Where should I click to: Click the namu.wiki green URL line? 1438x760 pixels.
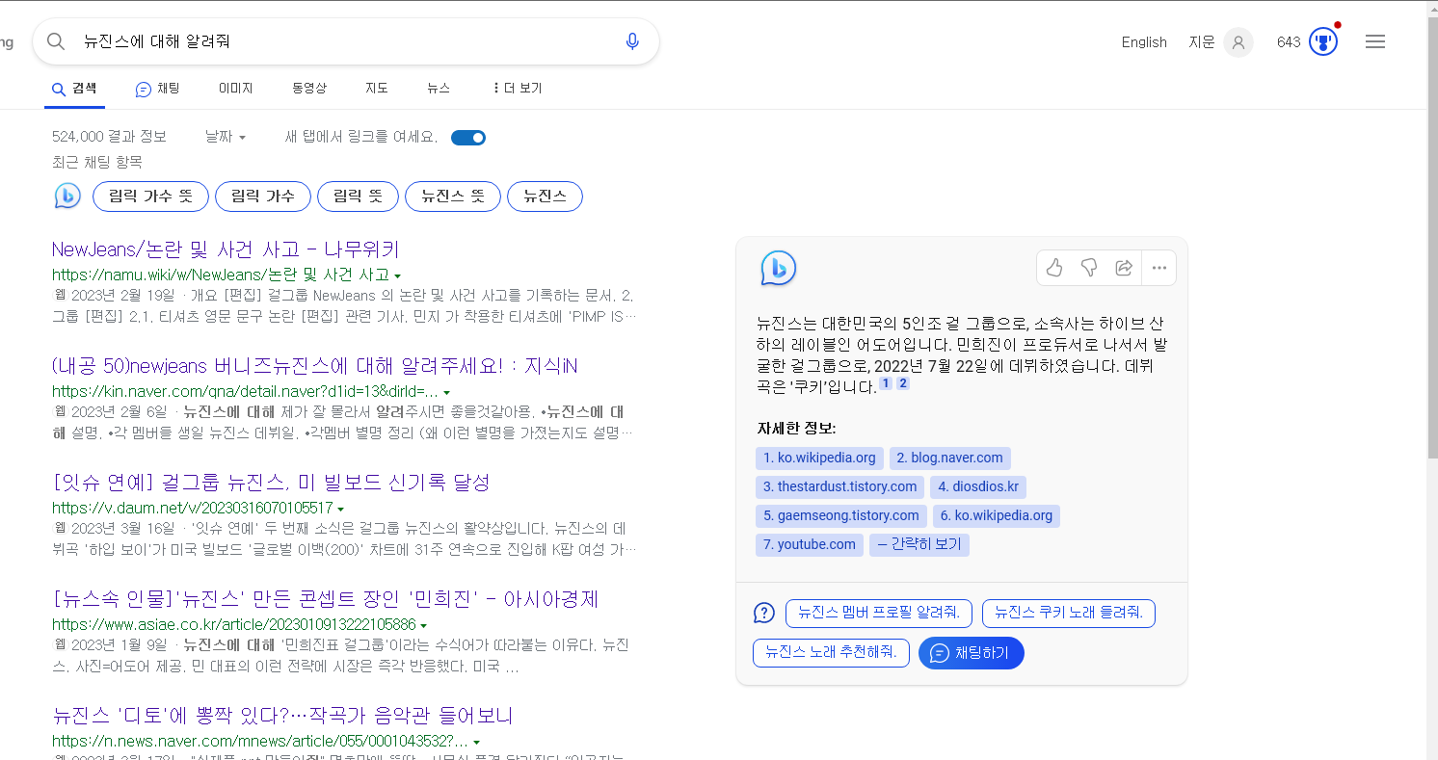(x=221, y=275)
